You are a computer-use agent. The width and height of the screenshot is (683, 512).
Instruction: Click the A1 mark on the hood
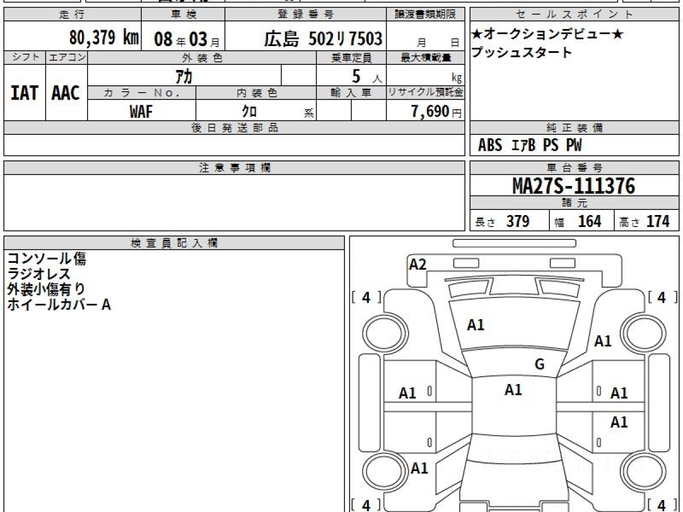(x=476, y=325)
